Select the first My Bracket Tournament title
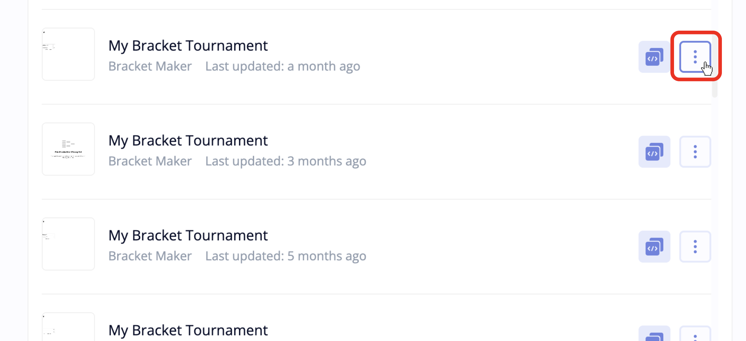Screen dimensions: 746x341 click(x=188, y=45)
